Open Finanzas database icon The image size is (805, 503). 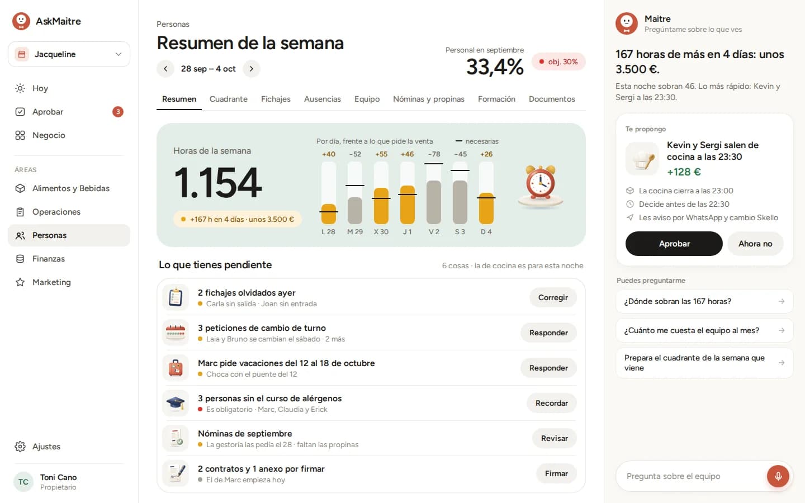point(20,259)
